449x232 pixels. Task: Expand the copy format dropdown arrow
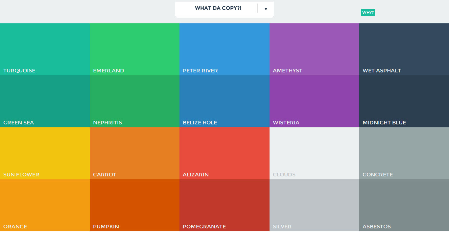click(x=266, y=9)
